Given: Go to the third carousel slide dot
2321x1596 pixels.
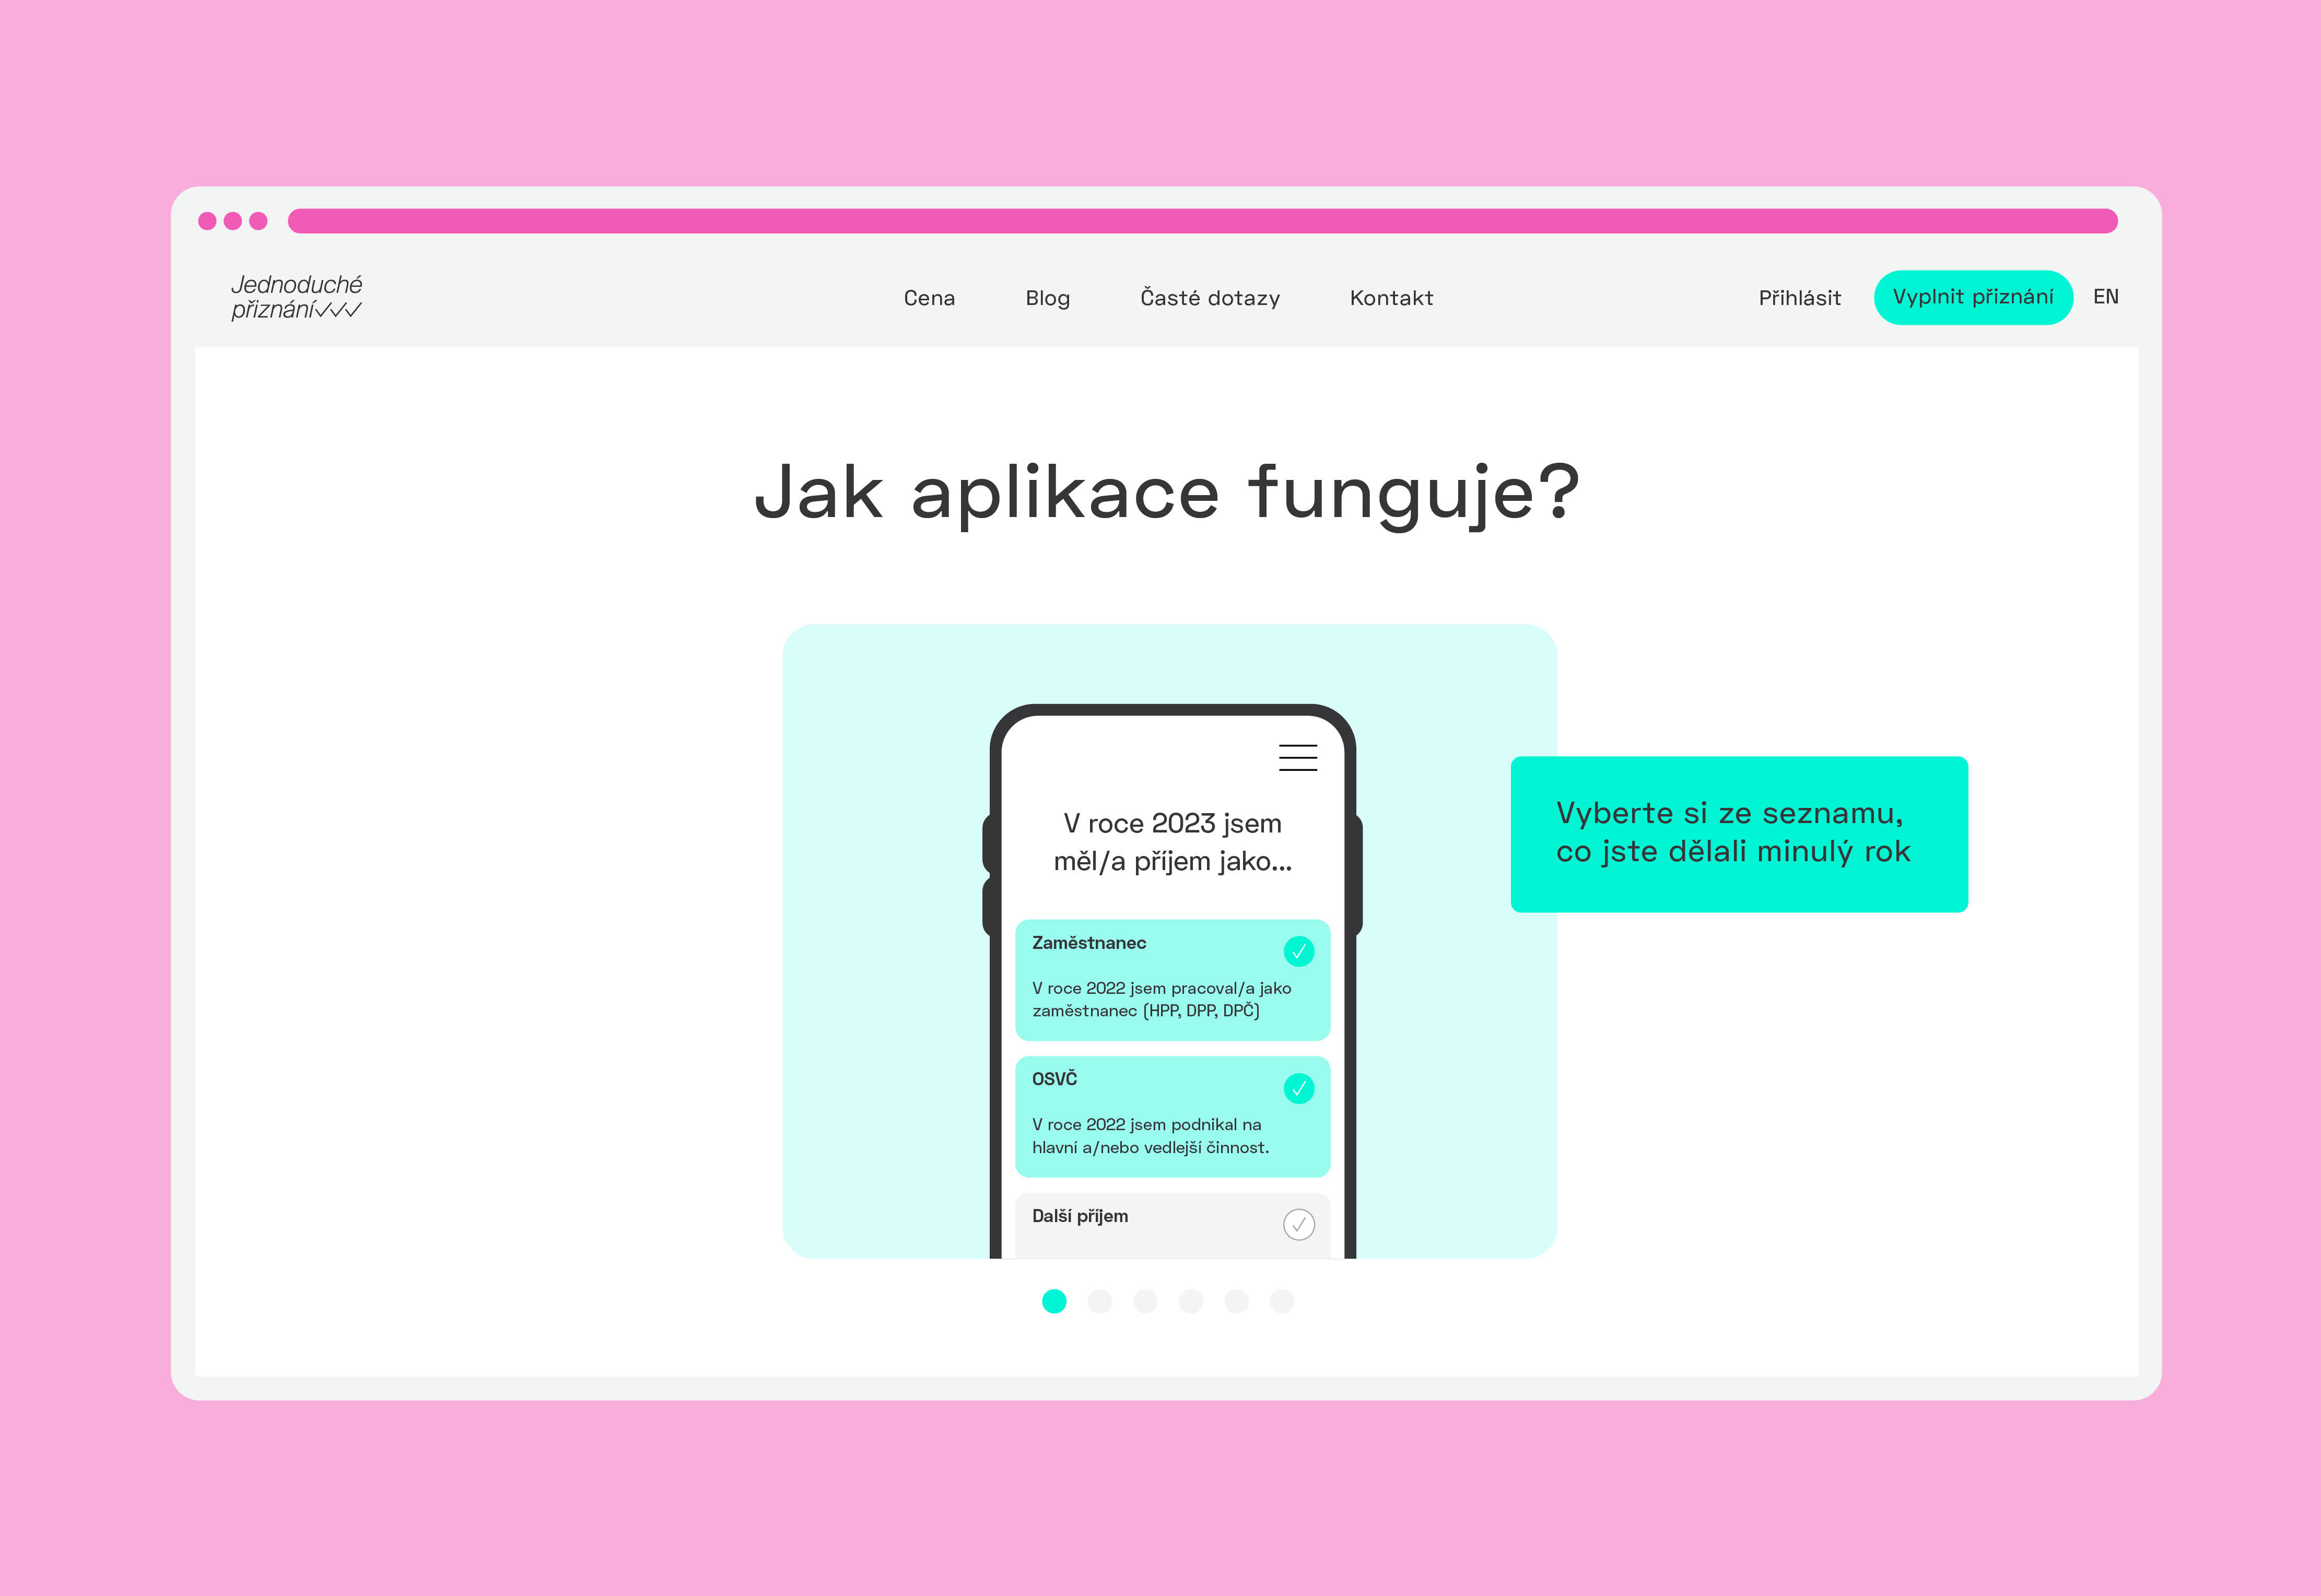Looking at the screenshot, I should [x=1145, y=1301].
